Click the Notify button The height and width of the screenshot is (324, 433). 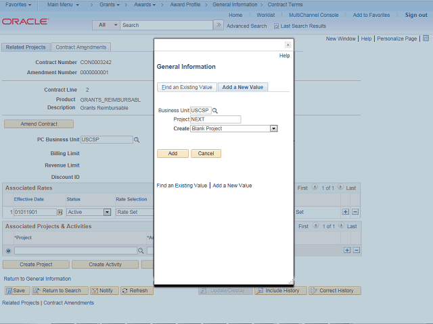104,291
